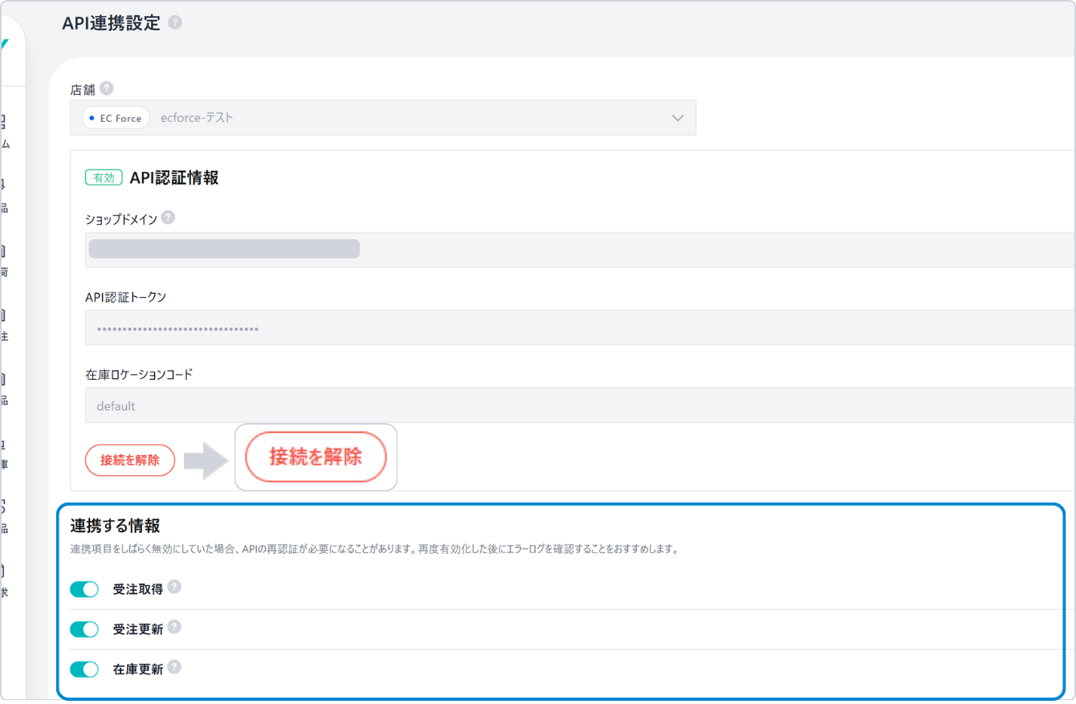
Task: Focus the API認証トークン field
Action: 578,328
